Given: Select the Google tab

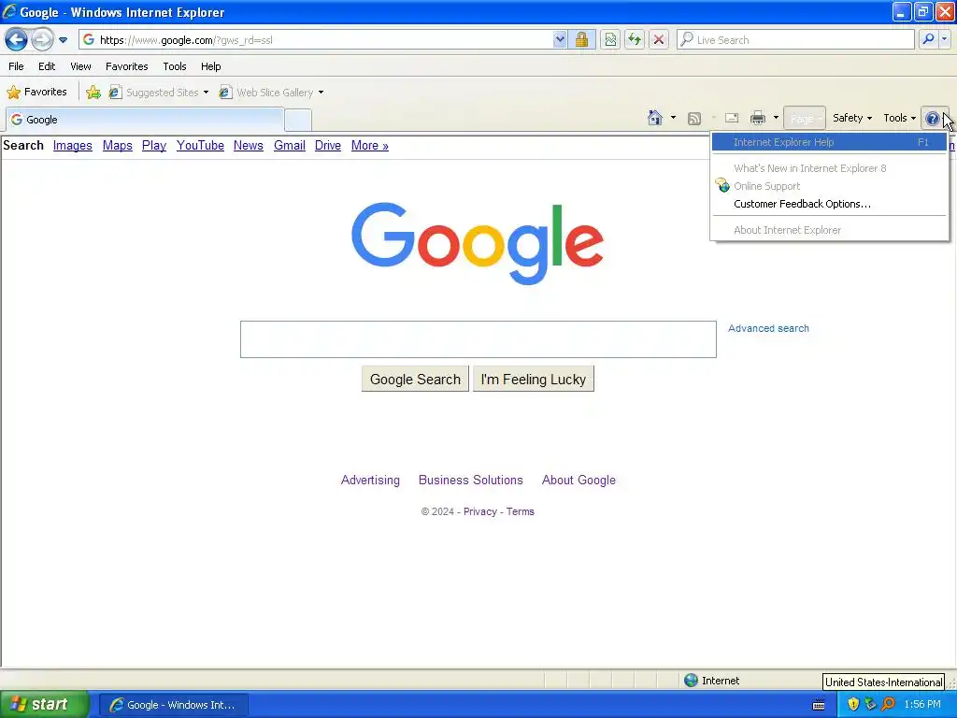Looking at the screenshot, I should 145,119.
